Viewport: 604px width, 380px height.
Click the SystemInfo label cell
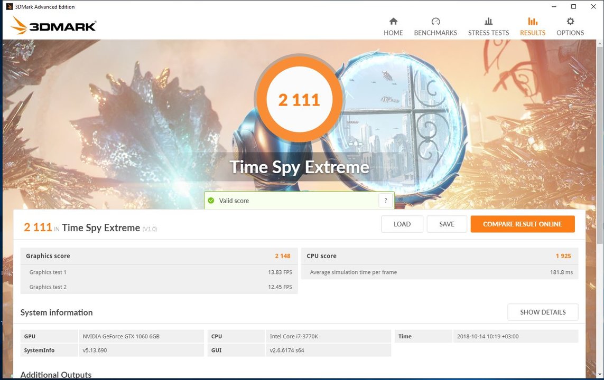(49, 350)
